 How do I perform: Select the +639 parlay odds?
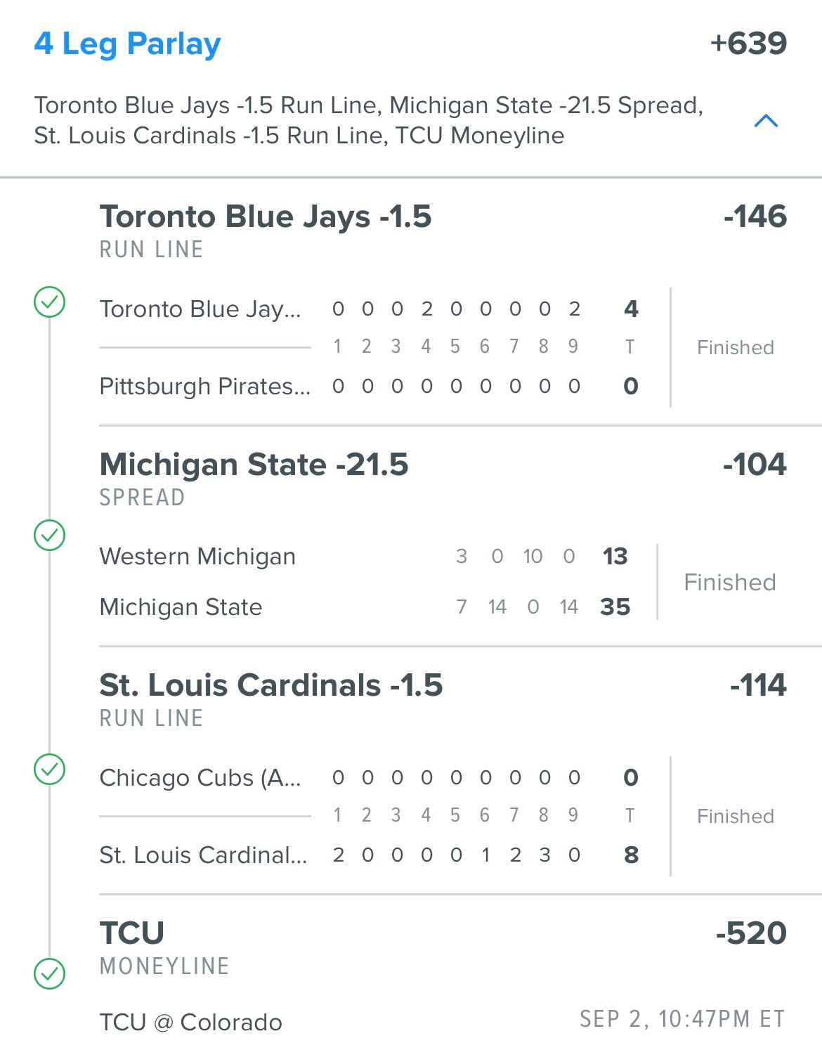coord(748,44)
